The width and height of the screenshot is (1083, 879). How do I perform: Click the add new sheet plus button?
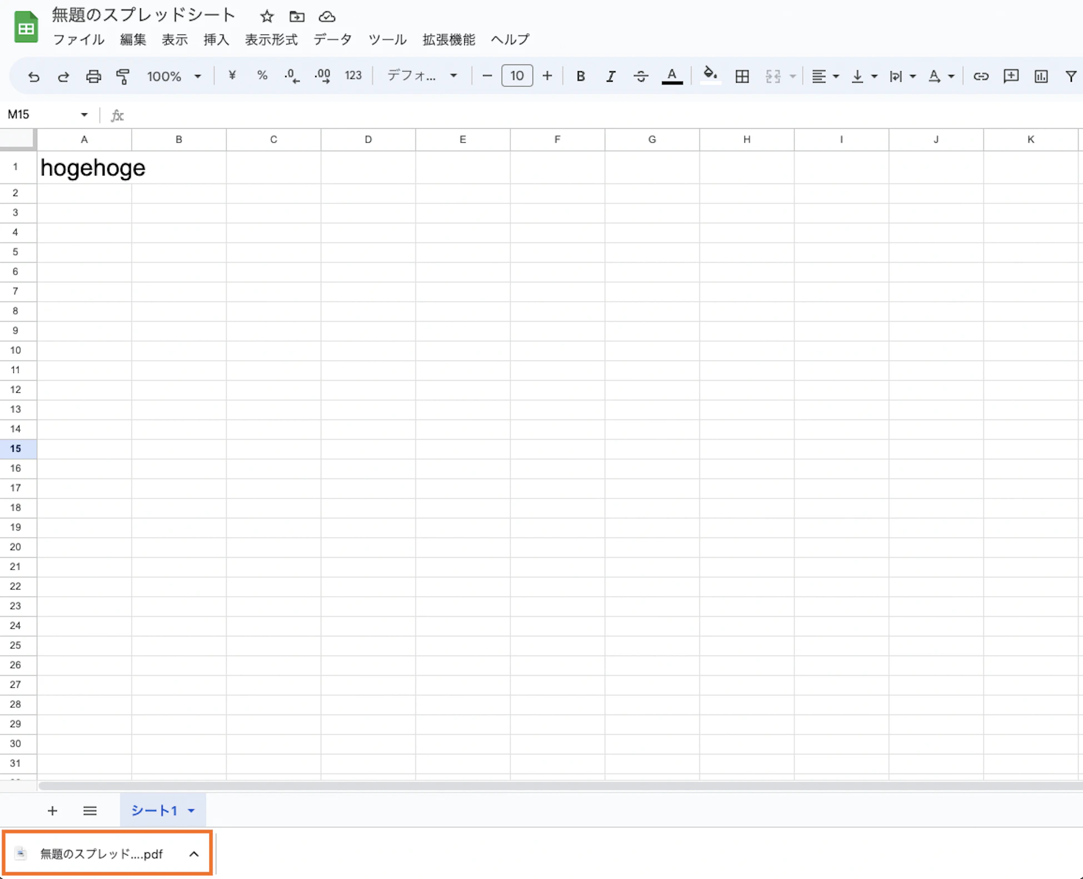point(52,811)
